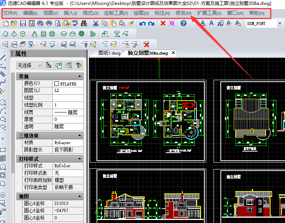Open the 无选择 selection dropdown

(x=30, y=65)
